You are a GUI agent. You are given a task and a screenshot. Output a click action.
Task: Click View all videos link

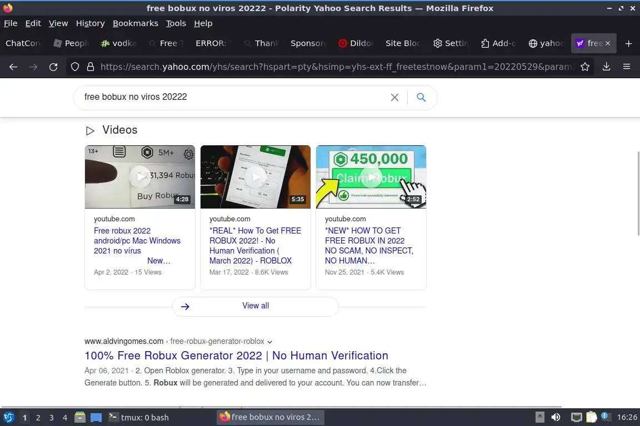pos(256,306)
